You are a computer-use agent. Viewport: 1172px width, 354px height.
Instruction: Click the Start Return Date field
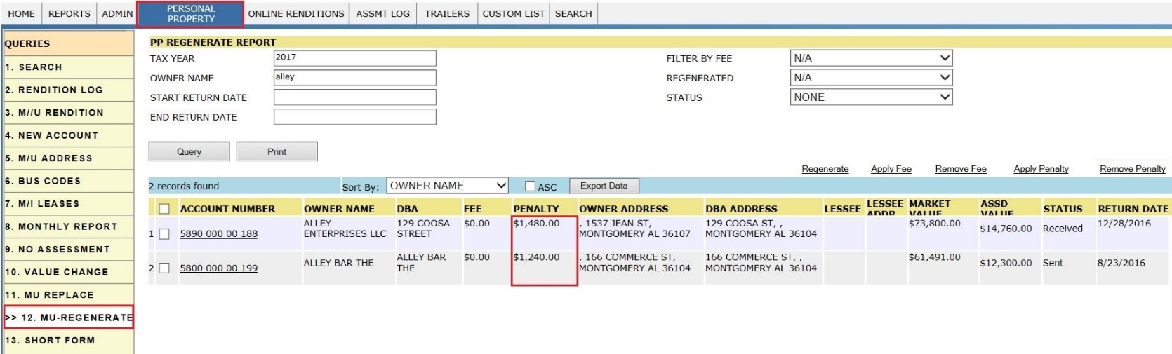[x=354, y=97]
